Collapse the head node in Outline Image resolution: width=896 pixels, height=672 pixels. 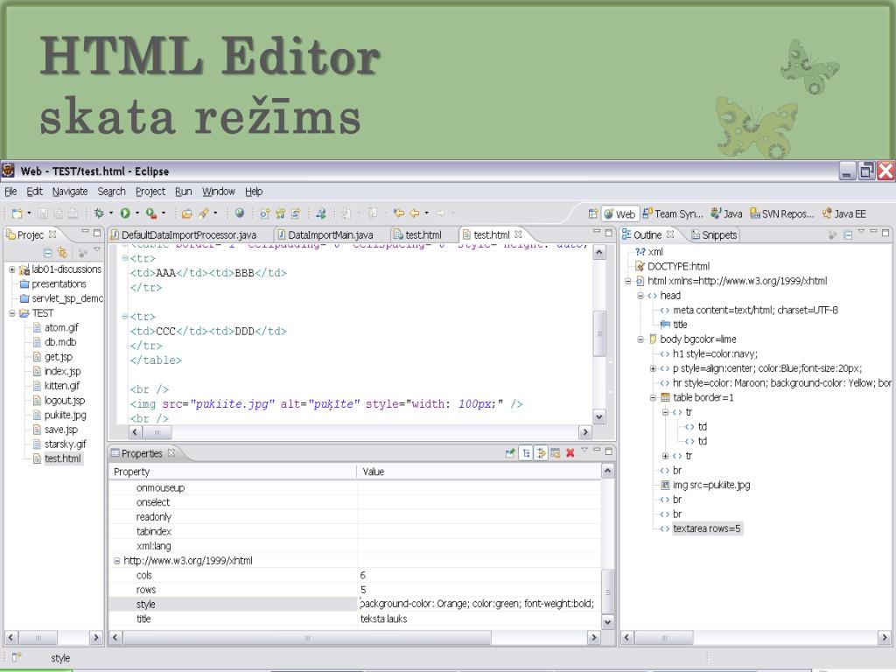(x=640, y=296)
